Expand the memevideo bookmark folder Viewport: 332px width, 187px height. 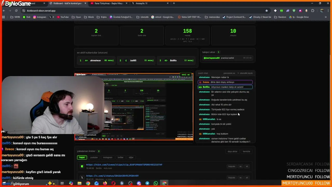(x=212, y=17)
